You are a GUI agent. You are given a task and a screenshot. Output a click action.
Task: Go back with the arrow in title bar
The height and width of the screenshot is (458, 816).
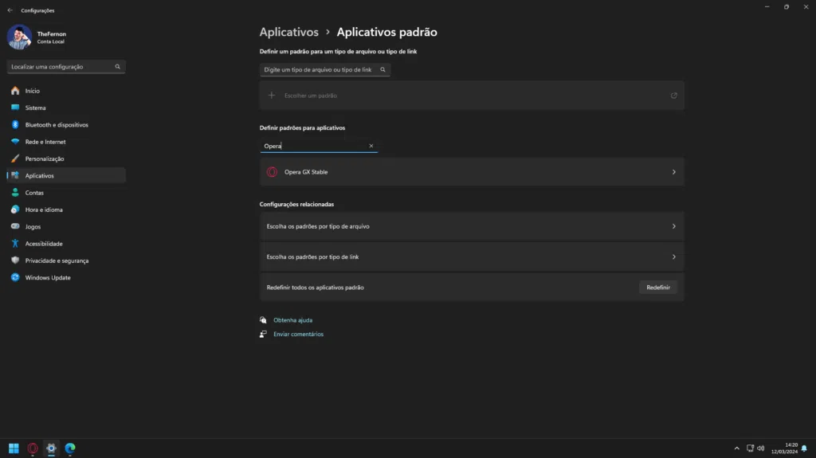pos(10,10)
